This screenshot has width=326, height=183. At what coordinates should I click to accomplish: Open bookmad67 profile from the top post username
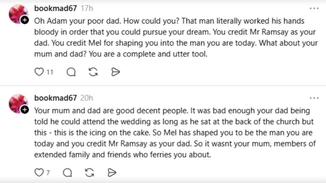coord(56,9)
